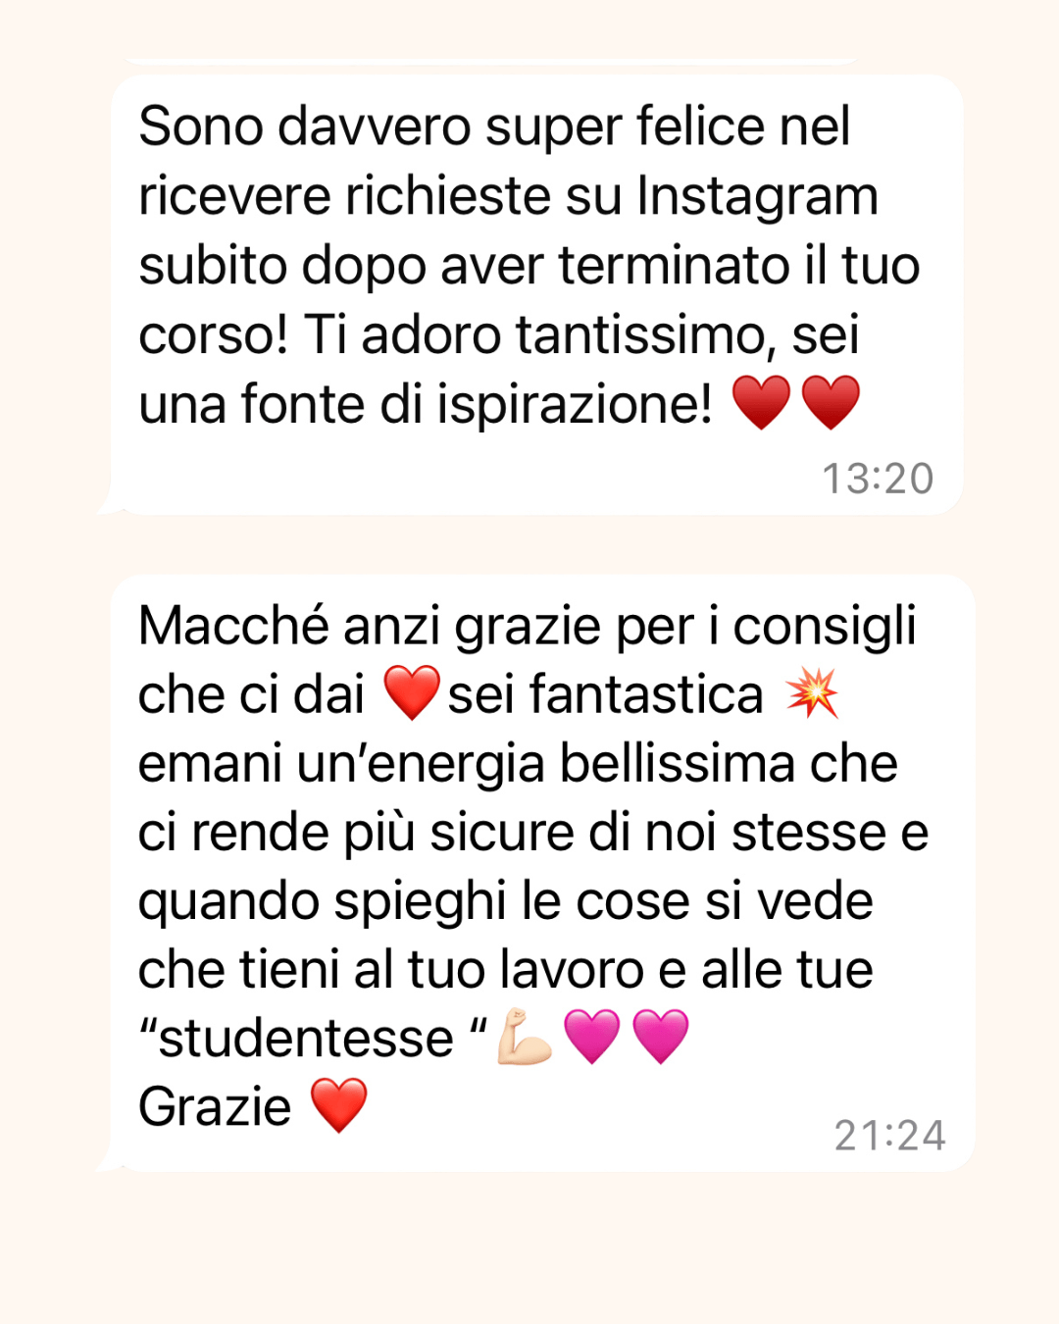Click the first red heart after ispirazione
Viewport: 1059px width, 1324px height.
(761, 402)
